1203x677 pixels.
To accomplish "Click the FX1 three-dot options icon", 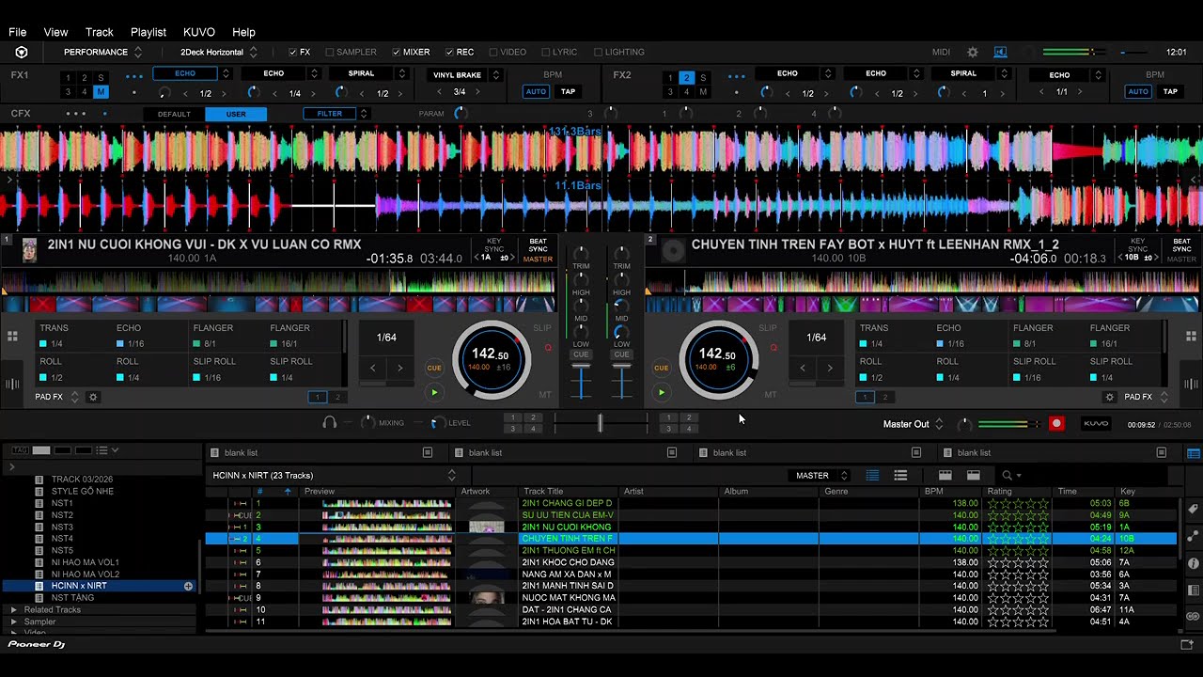I will tap(133, 76).
